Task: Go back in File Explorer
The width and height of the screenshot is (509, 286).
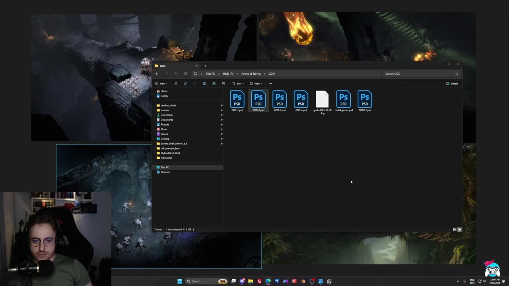Action: [157, 73]
